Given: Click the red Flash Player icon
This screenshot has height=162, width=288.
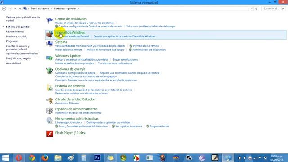Looking at the screenshot, I should pyautogui.click(x=49, y=134).
